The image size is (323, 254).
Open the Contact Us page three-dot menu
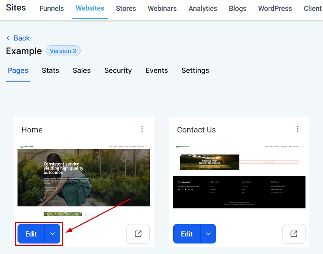[x=298, y=129]
